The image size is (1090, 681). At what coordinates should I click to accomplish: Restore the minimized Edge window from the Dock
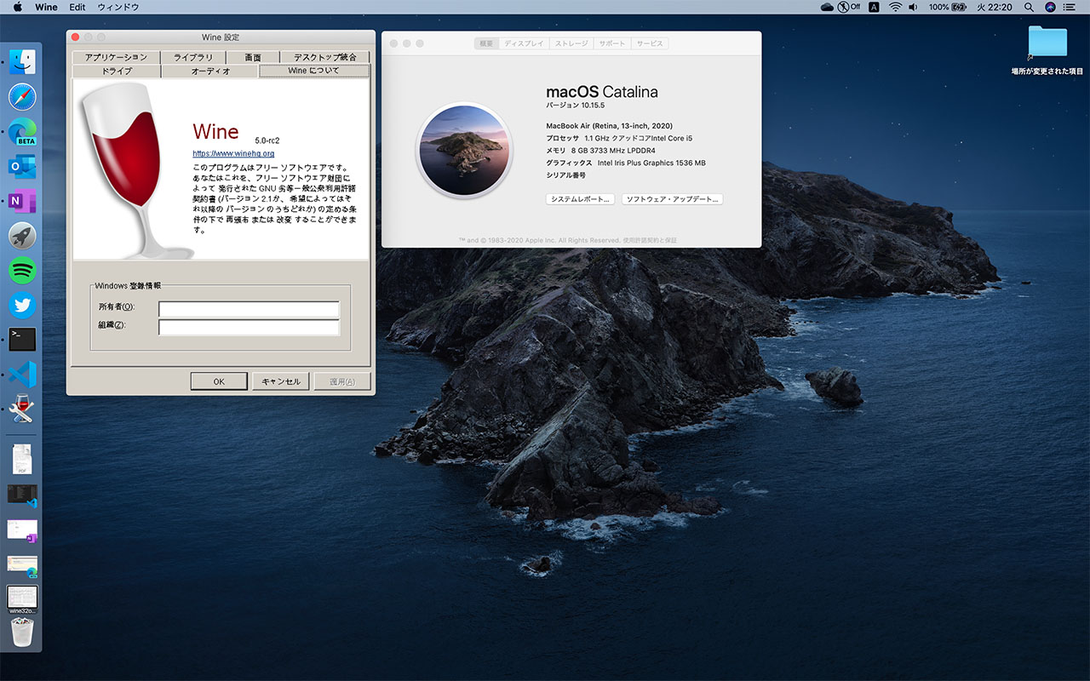coord(22,565)
